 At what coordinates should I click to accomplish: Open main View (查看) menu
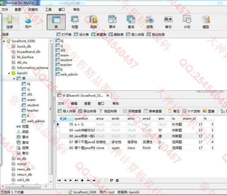[x=18, y=9]
